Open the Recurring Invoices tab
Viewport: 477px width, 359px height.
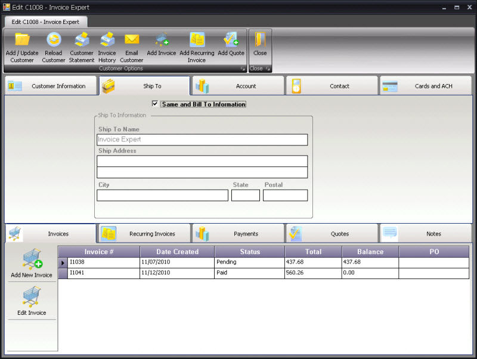tap(144, 234)
